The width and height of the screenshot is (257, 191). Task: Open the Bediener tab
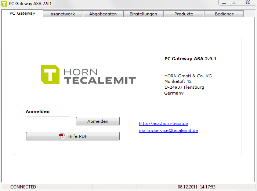224,14
